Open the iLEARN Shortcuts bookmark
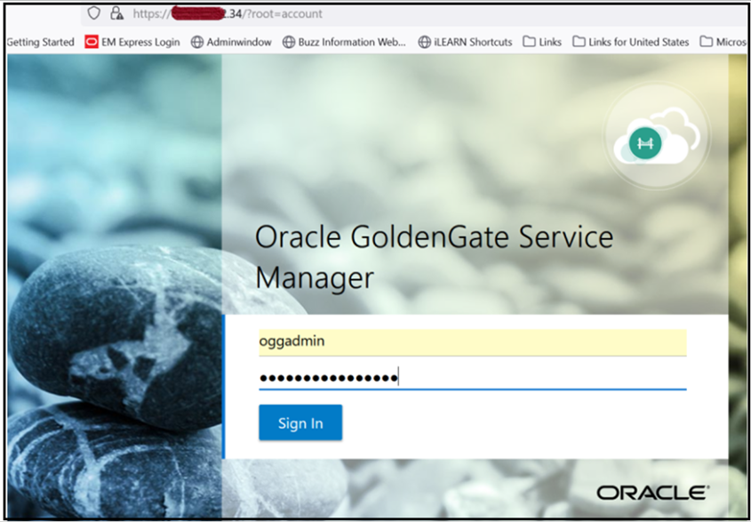The width and height of the screenshot is (751, 522). click(465, 42)
